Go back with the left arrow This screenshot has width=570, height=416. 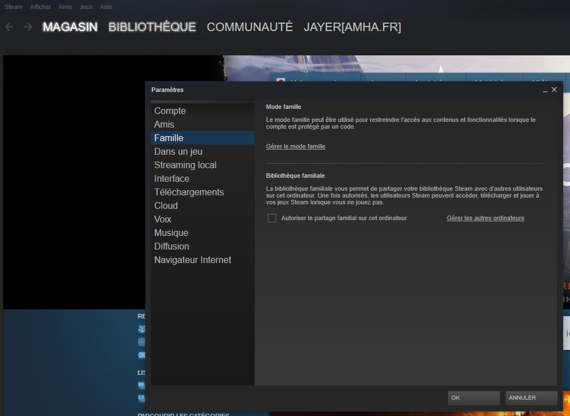tap(10, 27)
